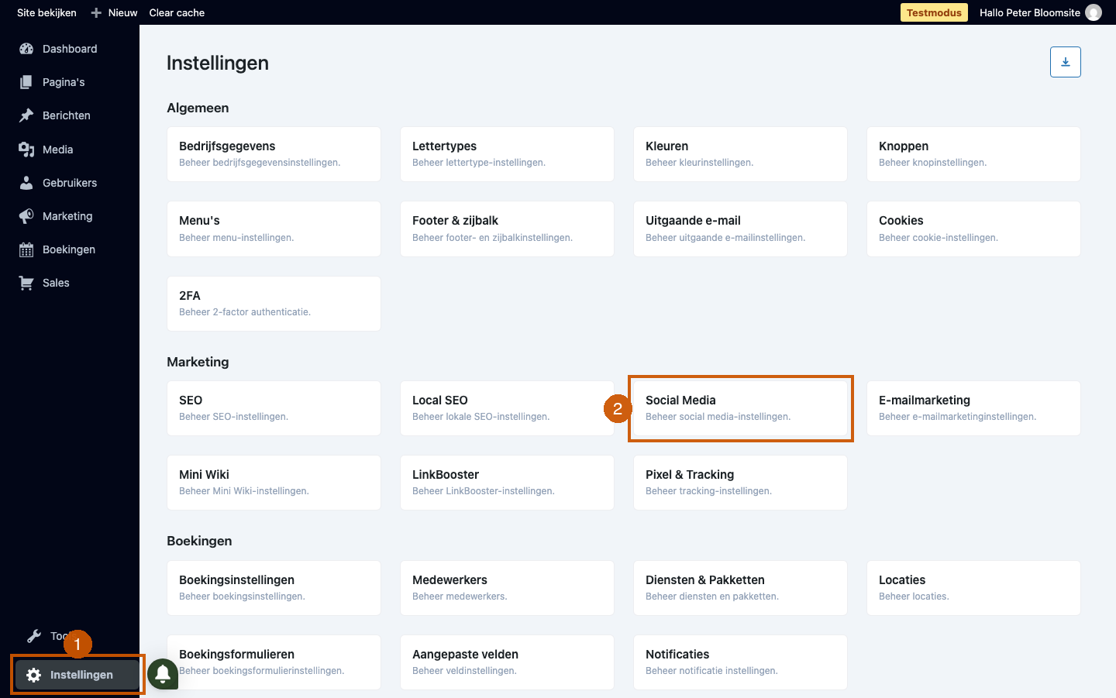Open Pixel & Tracking card
This screenshot has width=1116, height=698.
coord(740,483)
